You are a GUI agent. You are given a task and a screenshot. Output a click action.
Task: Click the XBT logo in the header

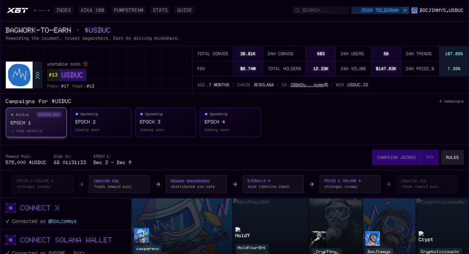[18, 10]
